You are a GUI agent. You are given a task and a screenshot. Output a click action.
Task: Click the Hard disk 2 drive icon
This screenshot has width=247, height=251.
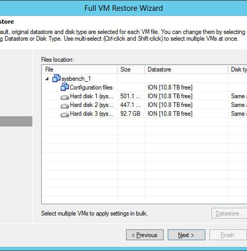[x=65, y=106]
